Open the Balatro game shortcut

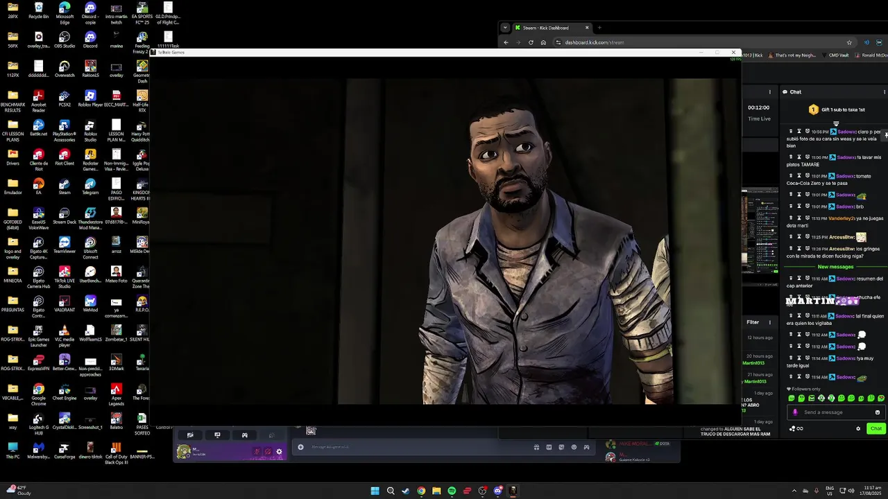116,421
